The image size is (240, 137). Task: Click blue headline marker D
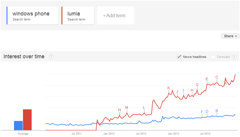pos(207,112)
